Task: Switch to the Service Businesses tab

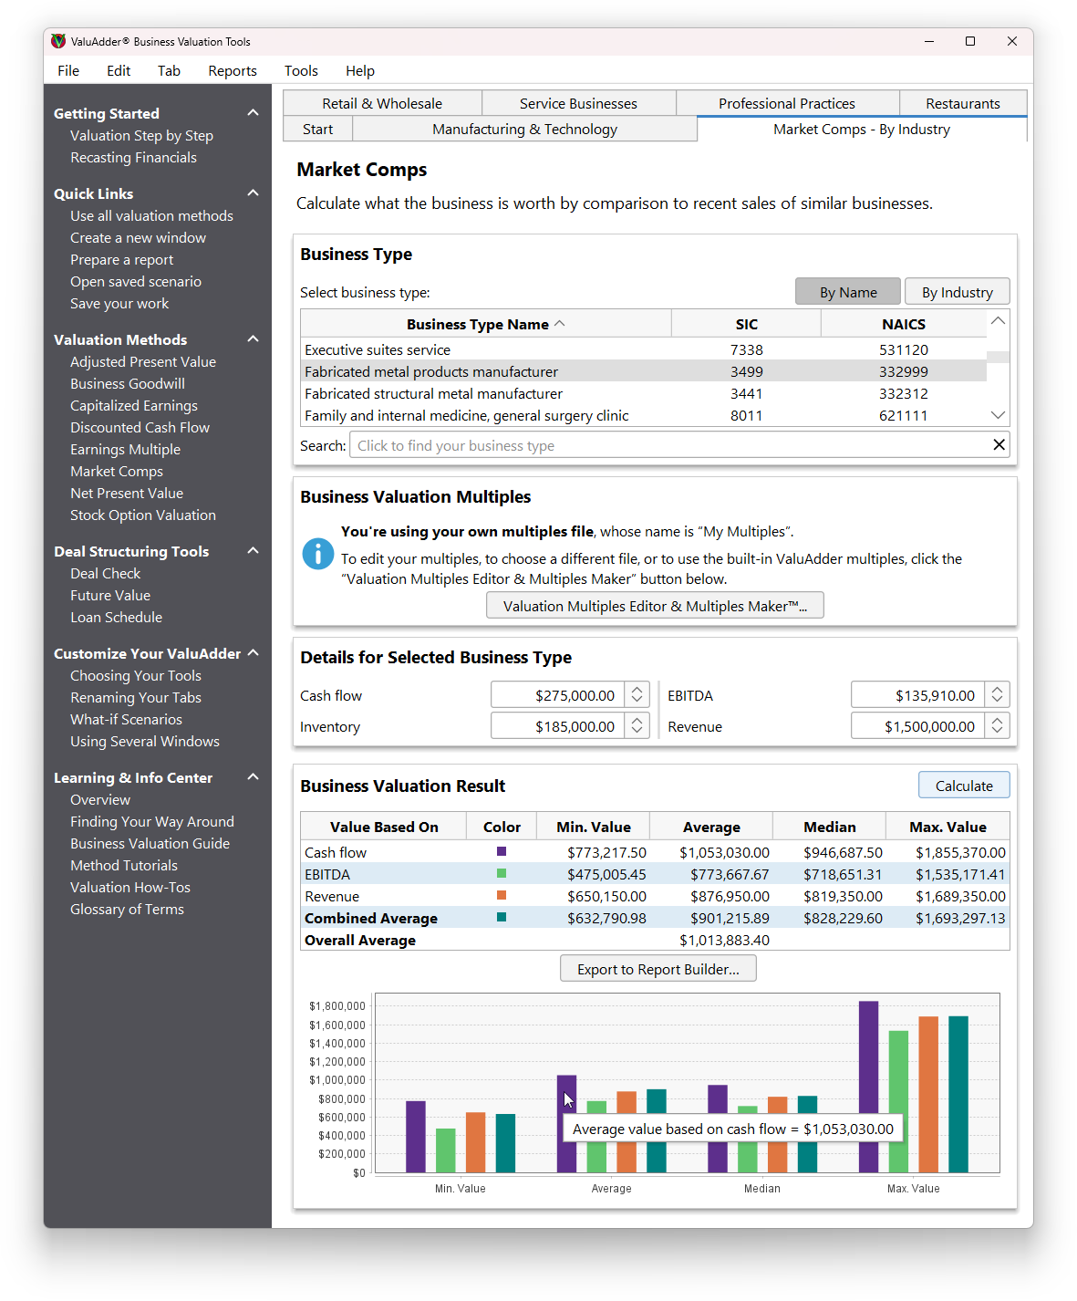Action: (x=578, y=103)
